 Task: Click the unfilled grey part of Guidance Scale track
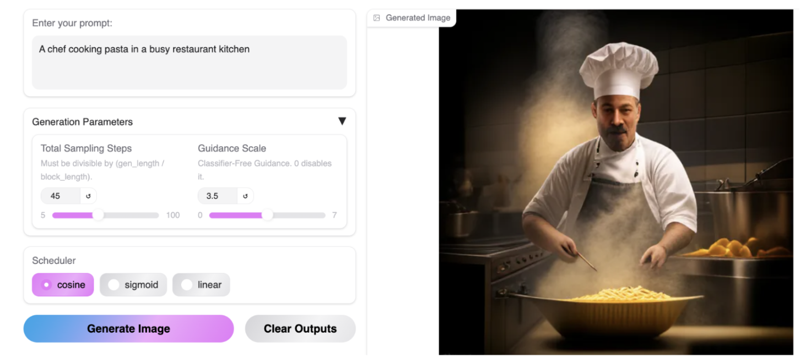click(299, 215)
